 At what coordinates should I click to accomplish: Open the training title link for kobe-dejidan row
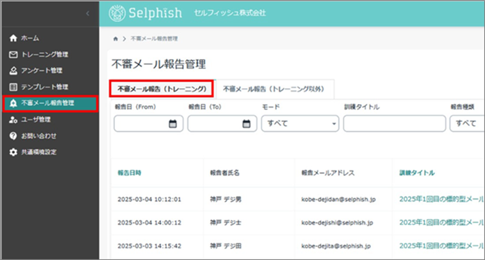point(441,199)
